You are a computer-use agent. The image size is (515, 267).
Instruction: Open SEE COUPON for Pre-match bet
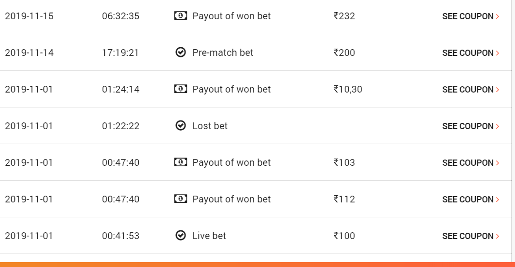tap(471, 53)
